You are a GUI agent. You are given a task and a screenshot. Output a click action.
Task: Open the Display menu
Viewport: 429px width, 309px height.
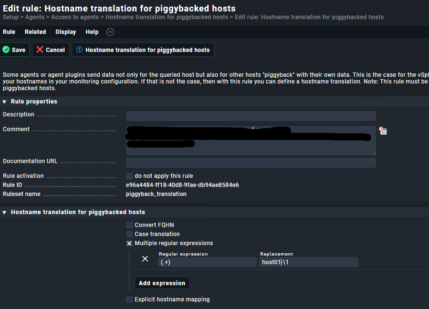[x=65, y=32]
